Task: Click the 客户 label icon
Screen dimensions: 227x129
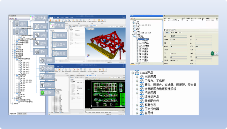Action: click(17, 31)
